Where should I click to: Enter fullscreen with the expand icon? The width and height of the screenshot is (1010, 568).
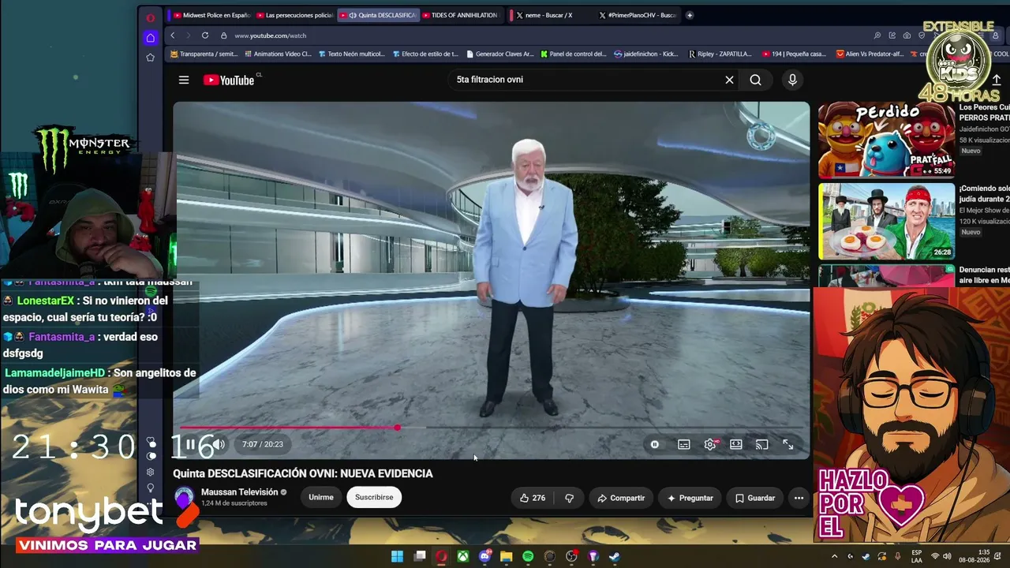coord(788,444)
